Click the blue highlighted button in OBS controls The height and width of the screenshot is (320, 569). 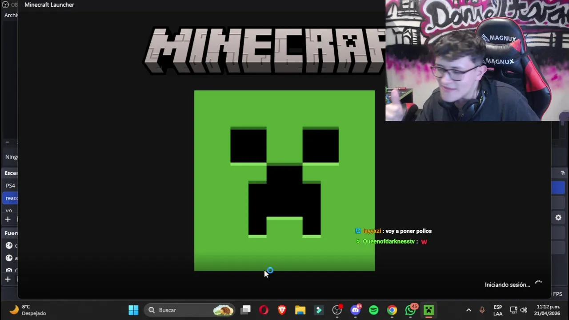[558, 188]
